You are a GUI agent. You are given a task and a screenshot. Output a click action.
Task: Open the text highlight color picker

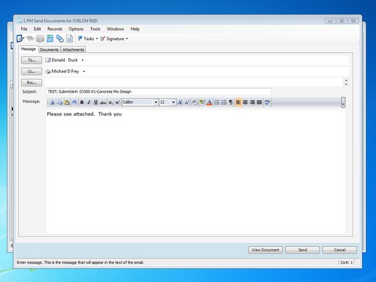tap(202, 102)
